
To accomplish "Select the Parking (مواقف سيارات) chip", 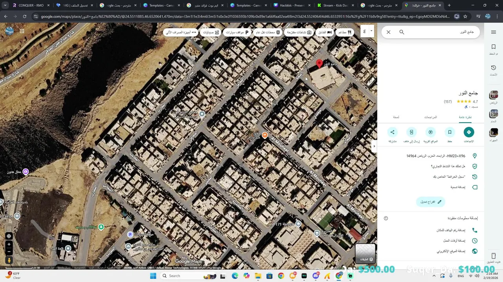I will pos(237,32).
